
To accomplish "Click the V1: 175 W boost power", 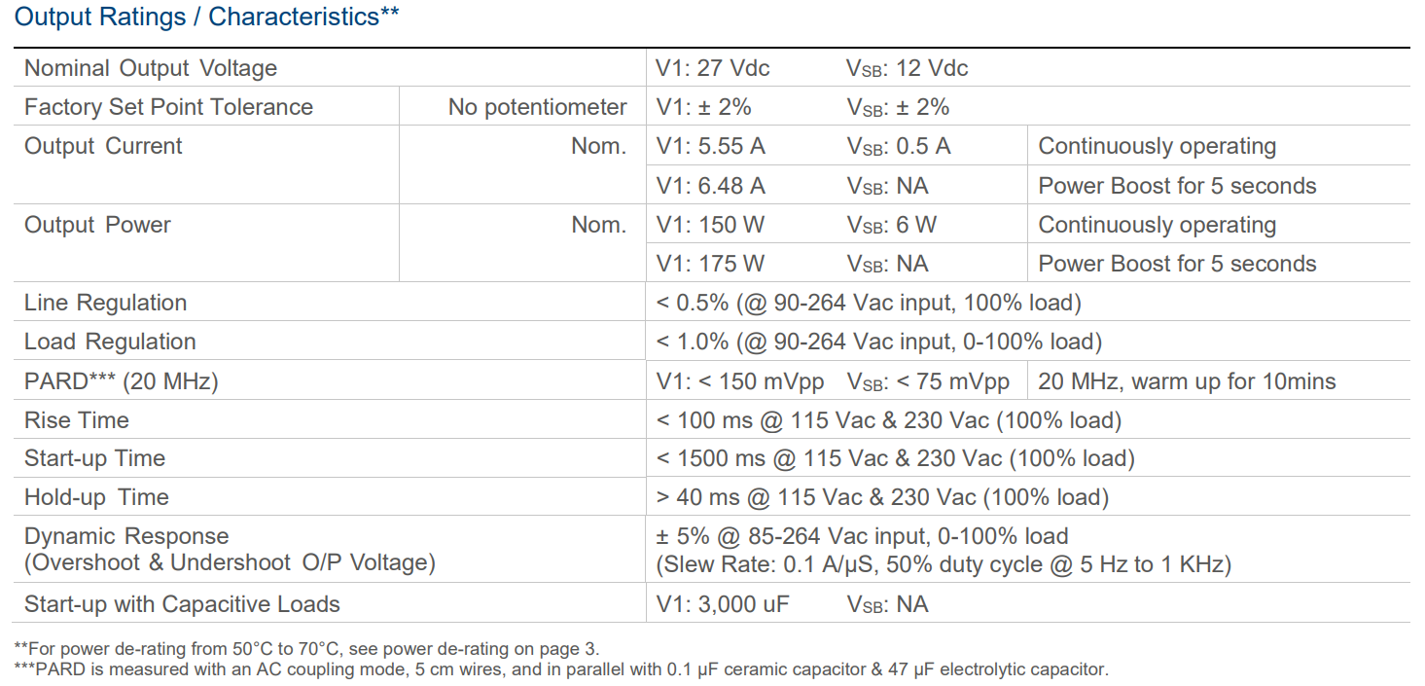I will coord(710,264).
